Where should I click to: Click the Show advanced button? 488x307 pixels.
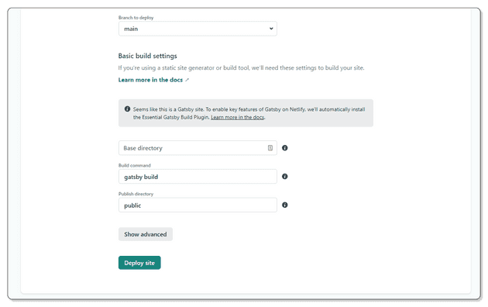point(146,234)
